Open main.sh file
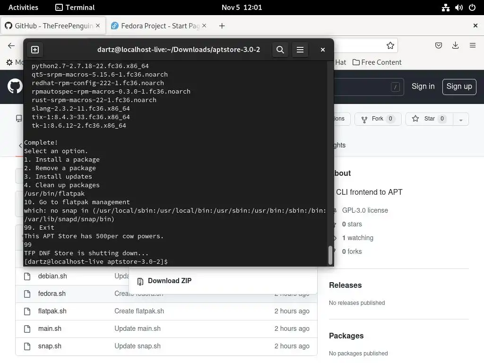The image size is (484, 363). pyautogui.click(x=50, y=329)
